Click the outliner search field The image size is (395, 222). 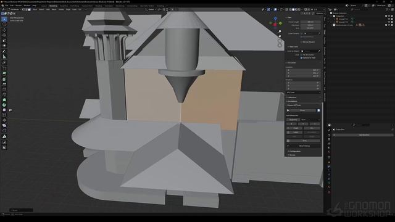(x=368, y=9)
